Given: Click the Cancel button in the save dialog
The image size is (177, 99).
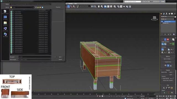Looking at the screenshot, I should pos(60,59).
